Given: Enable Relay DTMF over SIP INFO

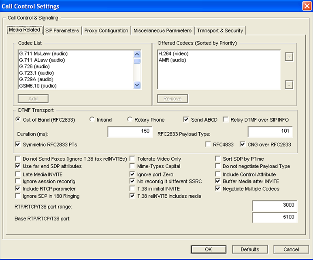Looking at the screenshot, I should point(226,120).
